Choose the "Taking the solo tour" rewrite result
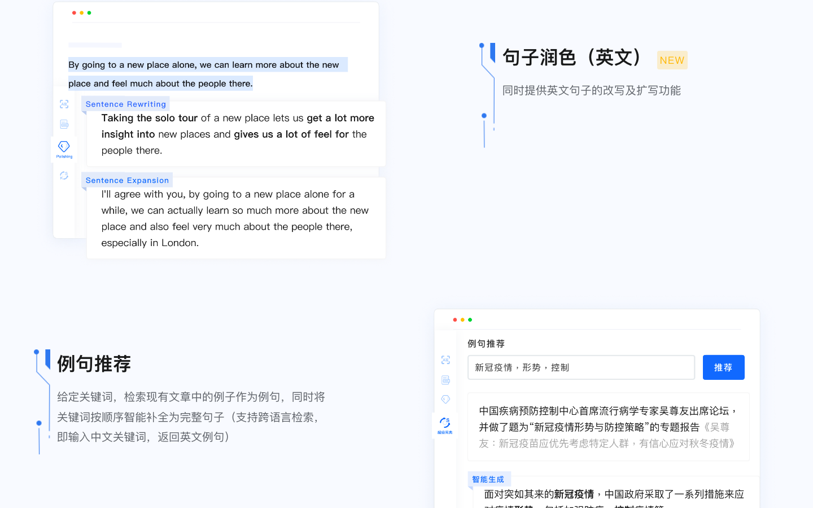813x508 pixels. [237, 134]
